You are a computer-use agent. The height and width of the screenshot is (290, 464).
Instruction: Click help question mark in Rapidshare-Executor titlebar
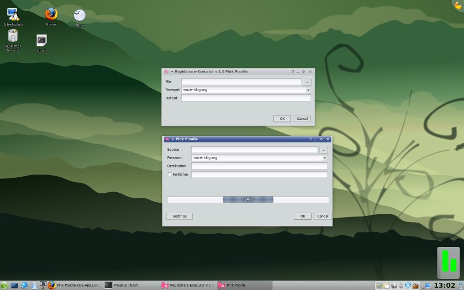pyautogui.click(x=293, y=72)
